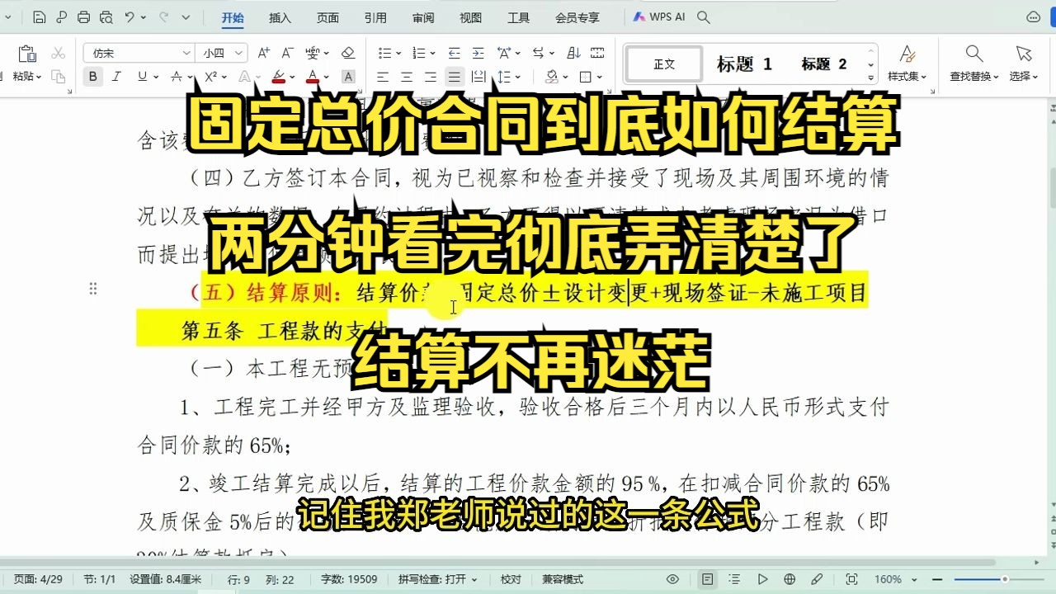The image size is (1056, 594).
Task: Open the 查找替换 dropdown
Action: point(974,76)
